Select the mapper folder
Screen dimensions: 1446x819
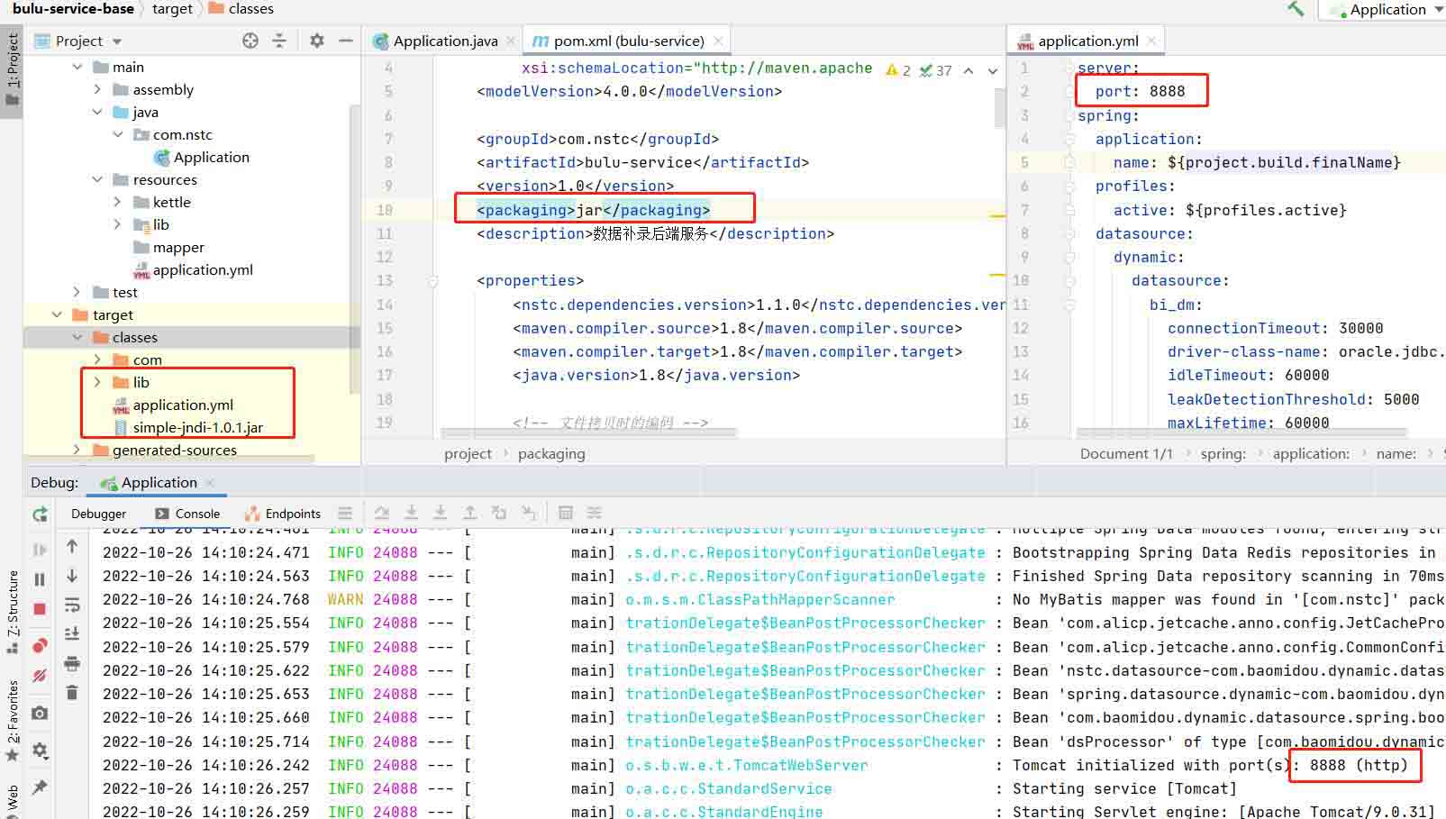[x=168, y=247]
